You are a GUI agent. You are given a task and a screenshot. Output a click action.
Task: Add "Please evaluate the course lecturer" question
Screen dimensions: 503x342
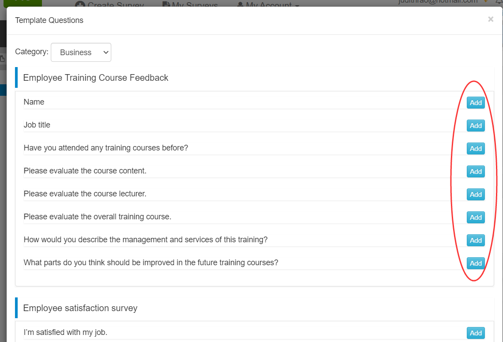[x=476, y=195]
